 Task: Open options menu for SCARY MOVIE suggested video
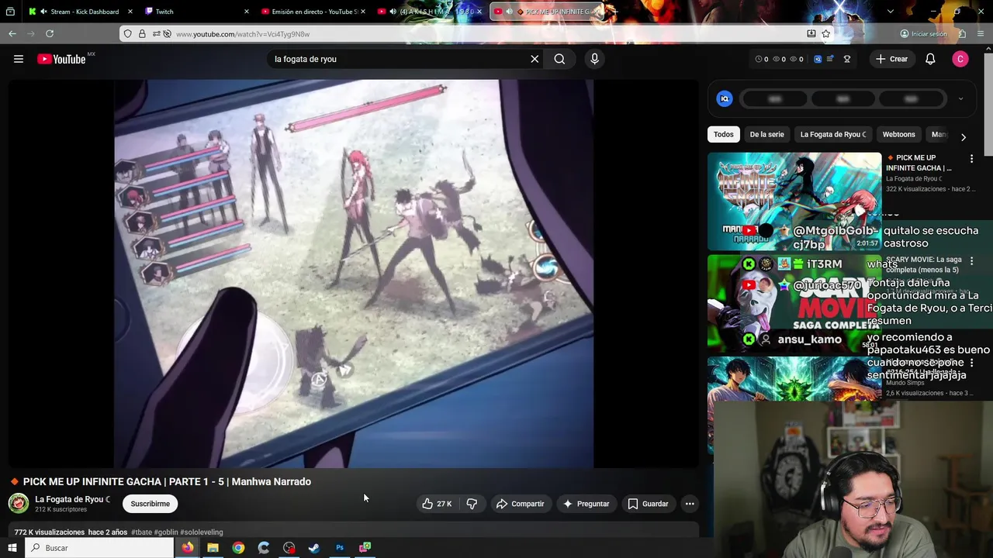coord(971,261)
